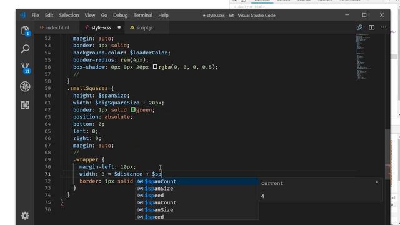Viewport: 400px width, 225px height.
Task: Open the Search view in activity bar
Action: [x=25, y=49]
